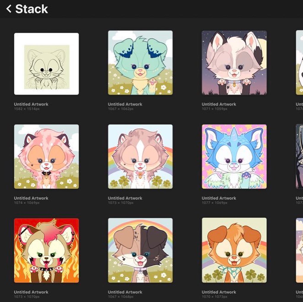Viewport: 303px width, 302px height.
Task: Open the night sky moon cat artwork
Action: click(234, 63)
